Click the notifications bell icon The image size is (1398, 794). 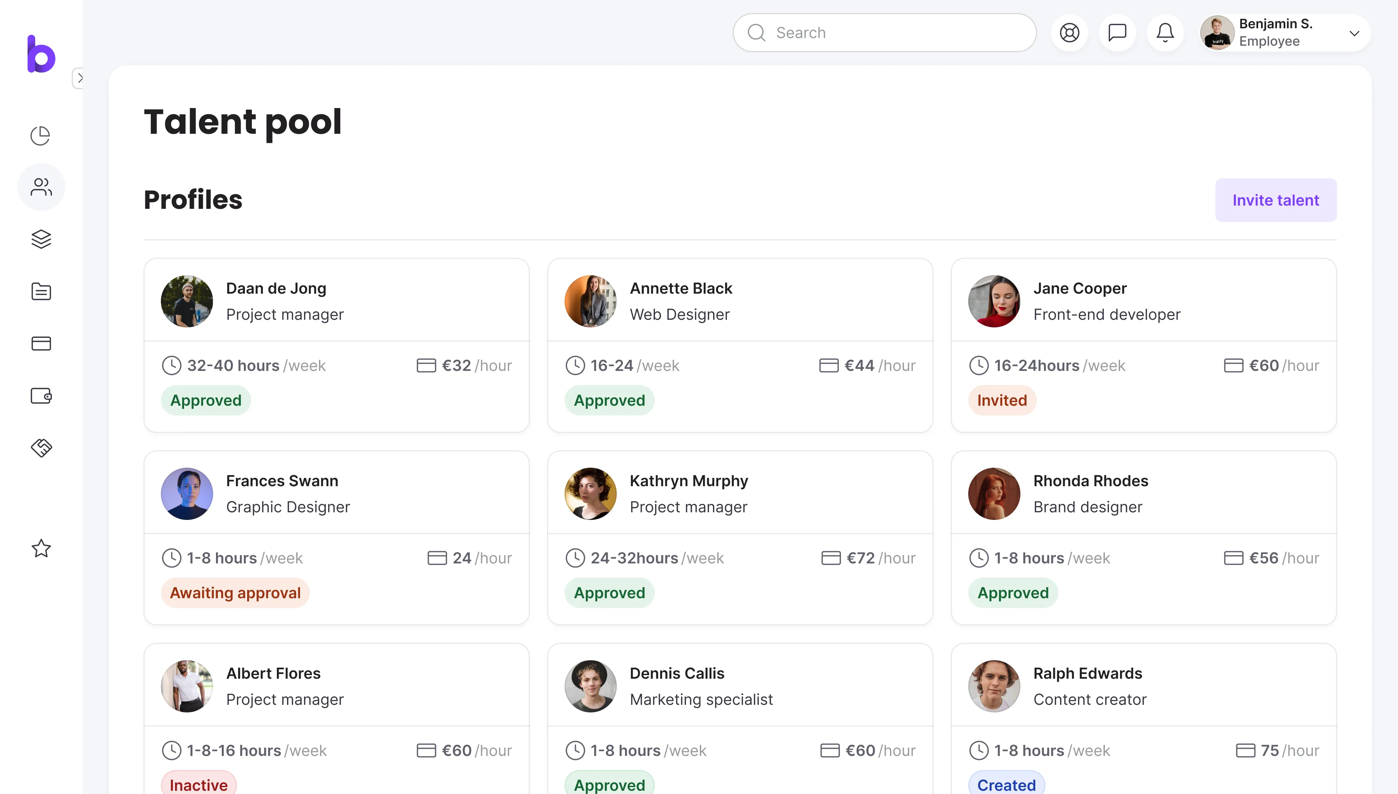point(1165,33)
